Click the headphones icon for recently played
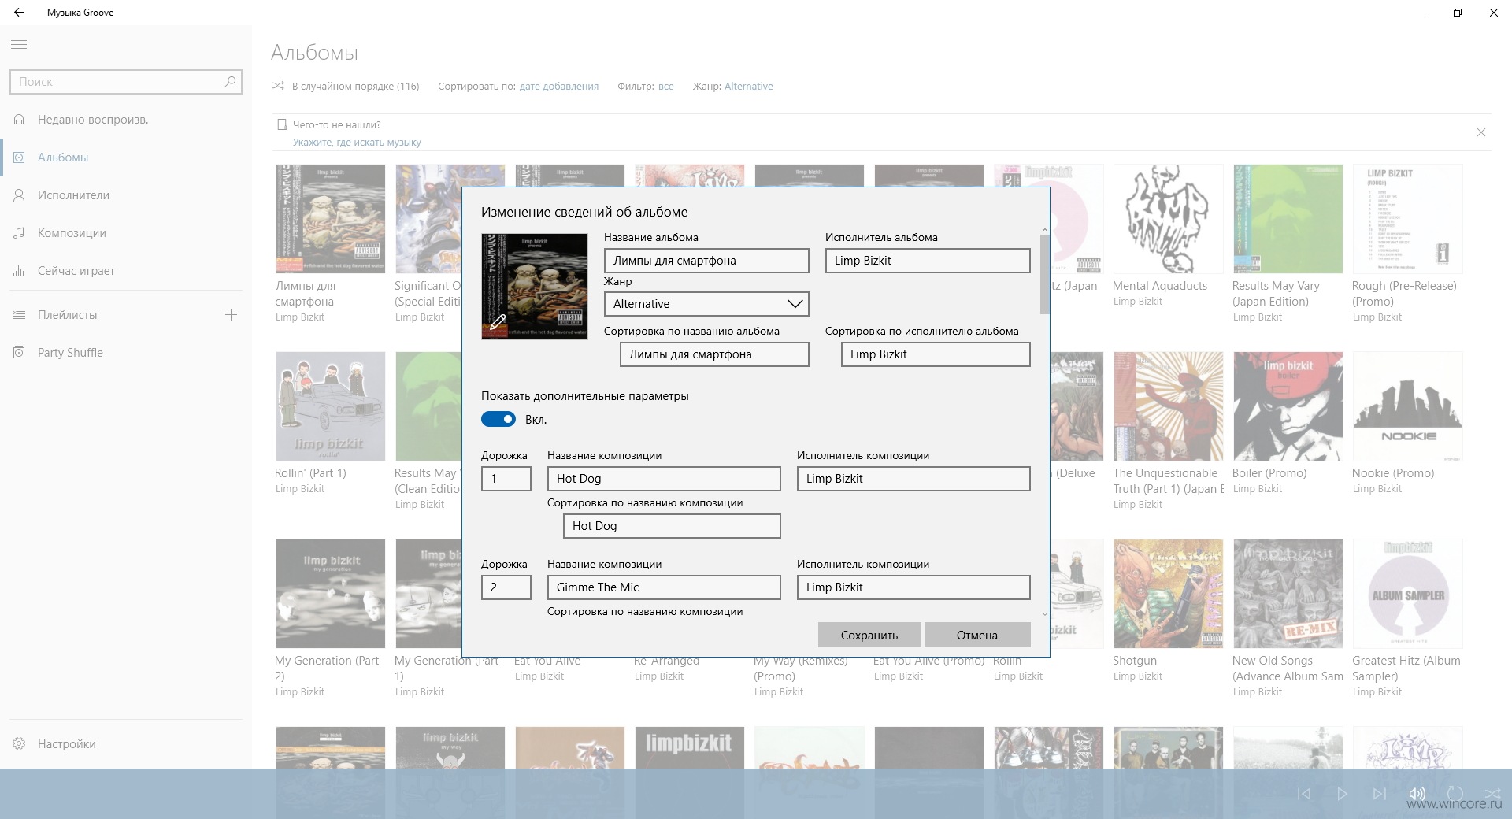Viewport: 1512px width, 819px height. [x=19, y=120]
